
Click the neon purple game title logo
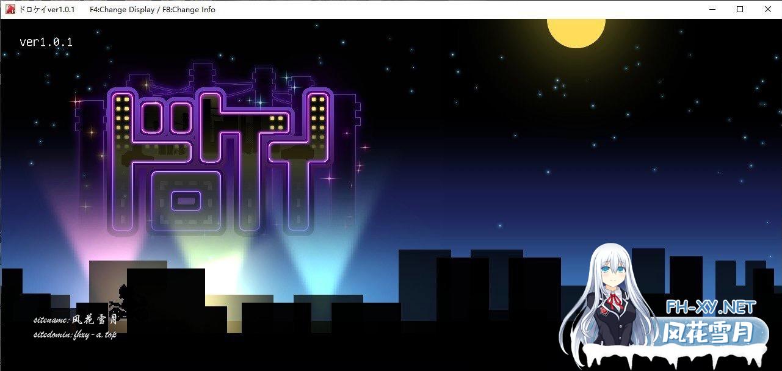point(220,162)
